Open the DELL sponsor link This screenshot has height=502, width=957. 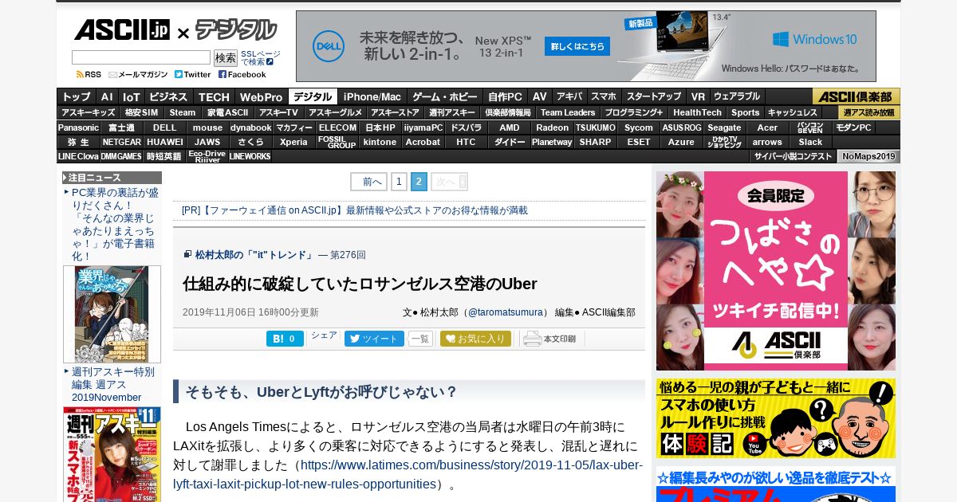tap(164, 127)
